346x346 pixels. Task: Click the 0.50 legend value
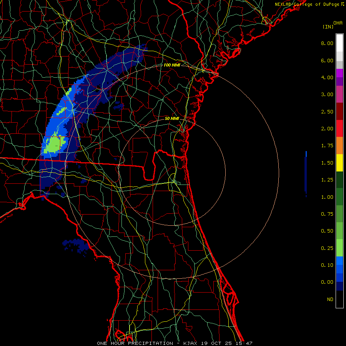pos(327,231)
